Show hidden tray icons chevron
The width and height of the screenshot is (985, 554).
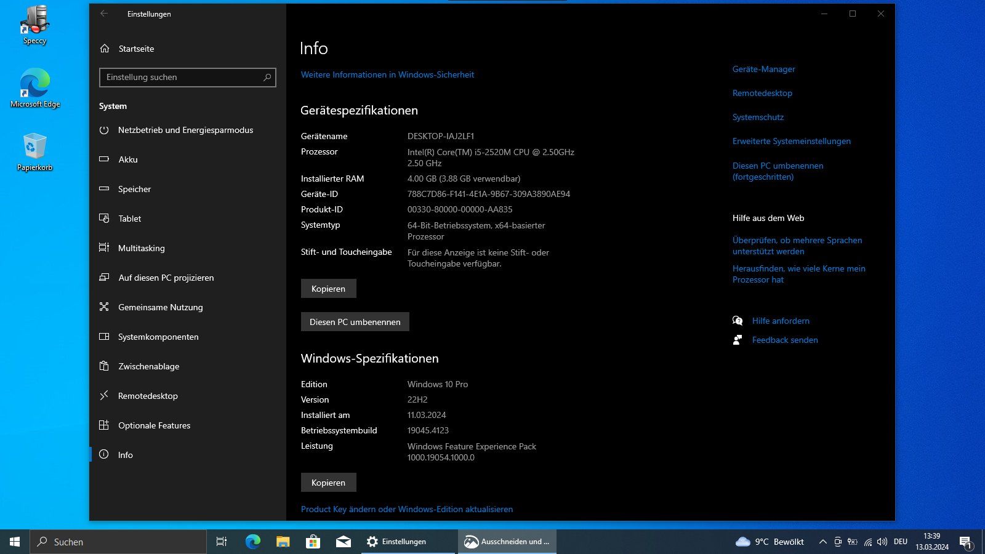pos(822,542)
